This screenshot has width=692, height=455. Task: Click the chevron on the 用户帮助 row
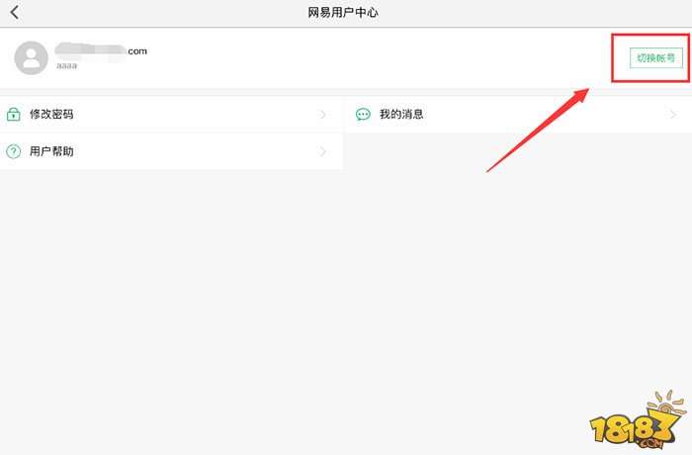pyautogui.click(x=323, y=151)
